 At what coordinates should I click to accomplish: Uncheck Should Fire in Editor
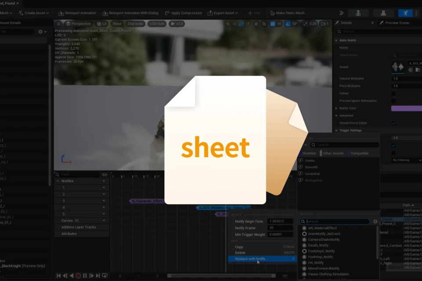[x=393, y=123]
